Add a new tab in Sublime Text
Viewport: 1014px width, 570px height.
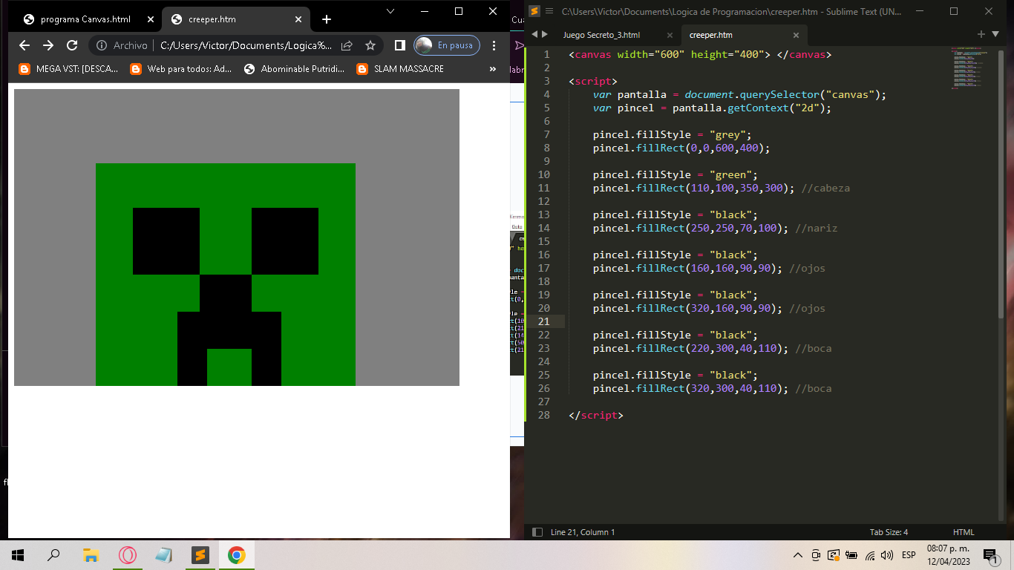point(981,34)
